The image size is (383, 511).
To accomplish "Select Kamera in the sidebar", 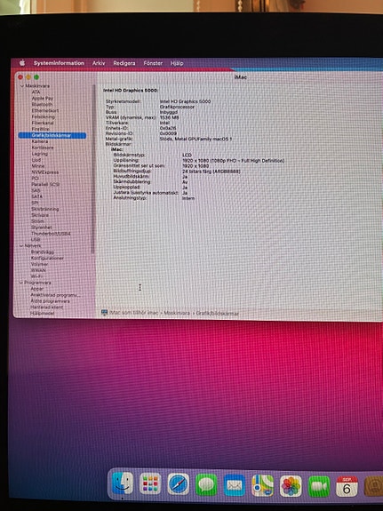I will pyautogui.click(x=40, y=141).
